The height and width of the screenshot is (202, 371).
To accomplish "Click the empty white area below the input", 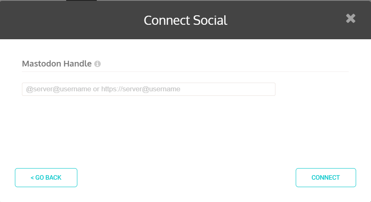I will pyautogui.click(x=185, y=131).
